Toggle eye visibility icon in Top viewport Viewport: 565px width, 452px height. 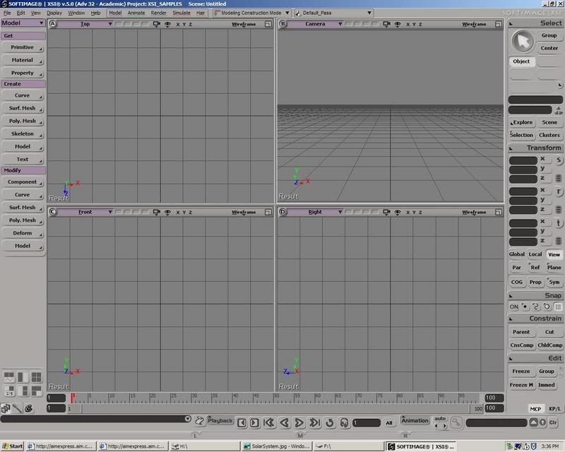point(167,24)
